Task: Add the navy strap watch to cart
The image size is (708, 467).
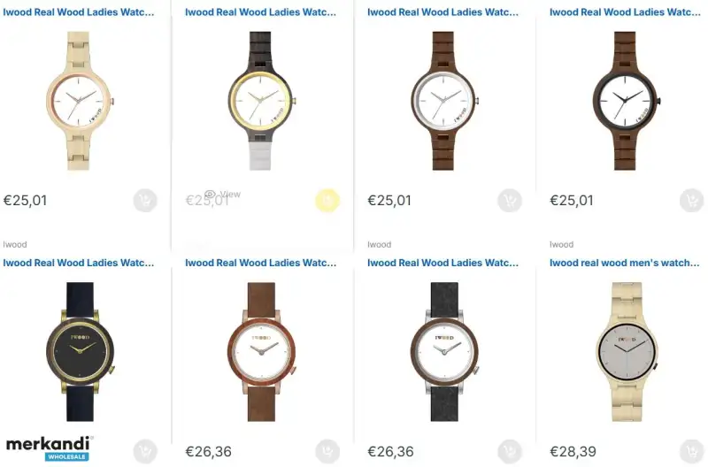Action: coord(145,451)
